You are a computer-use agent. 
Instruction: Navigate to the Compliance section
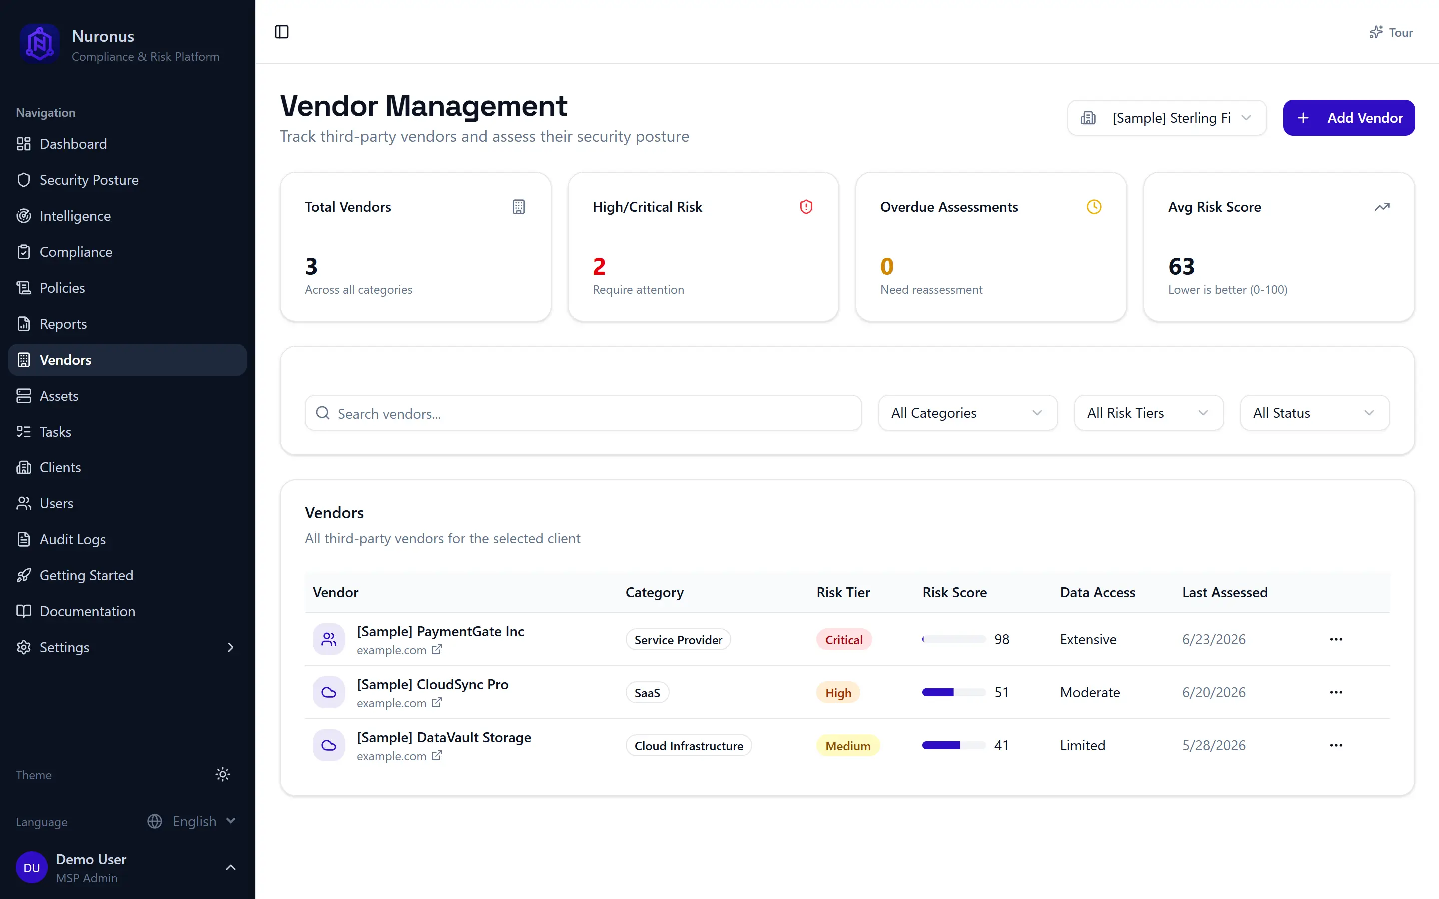(127, 252)
